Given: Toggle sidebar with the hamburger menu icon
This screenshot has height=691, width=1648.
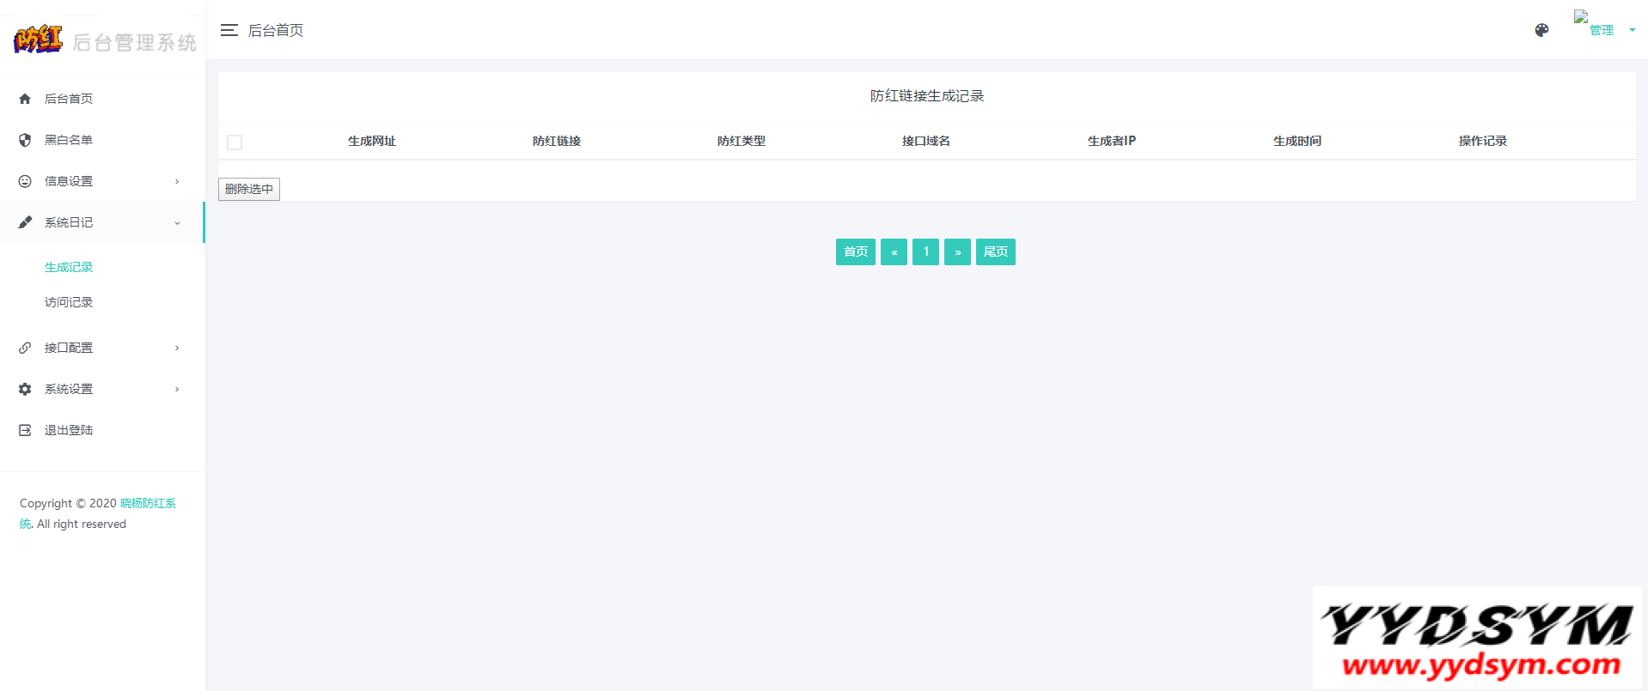Looking at the screenshot, I should pyautogui.click(x=229, y=30).
